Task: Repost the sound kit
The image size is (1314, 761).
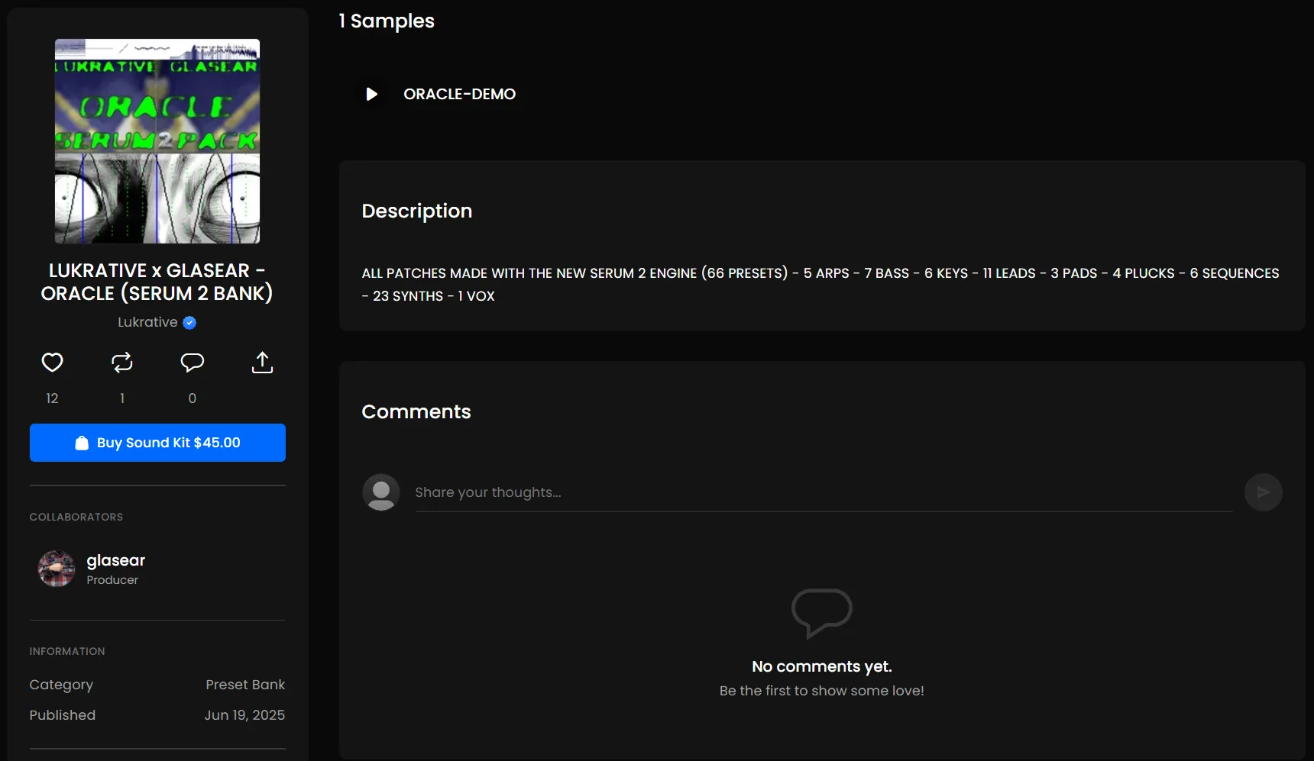Action: [122, 363]
